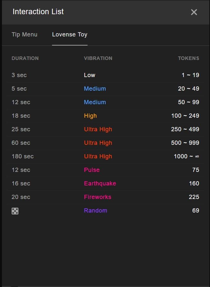Click the VIBRATION column header
This screenshot has height=287, width=210.
pos(98,58)
